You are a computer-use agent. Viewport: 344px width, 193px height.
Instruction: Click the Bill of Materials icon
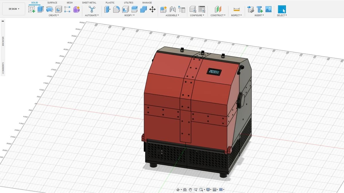(x=181, y=9)
